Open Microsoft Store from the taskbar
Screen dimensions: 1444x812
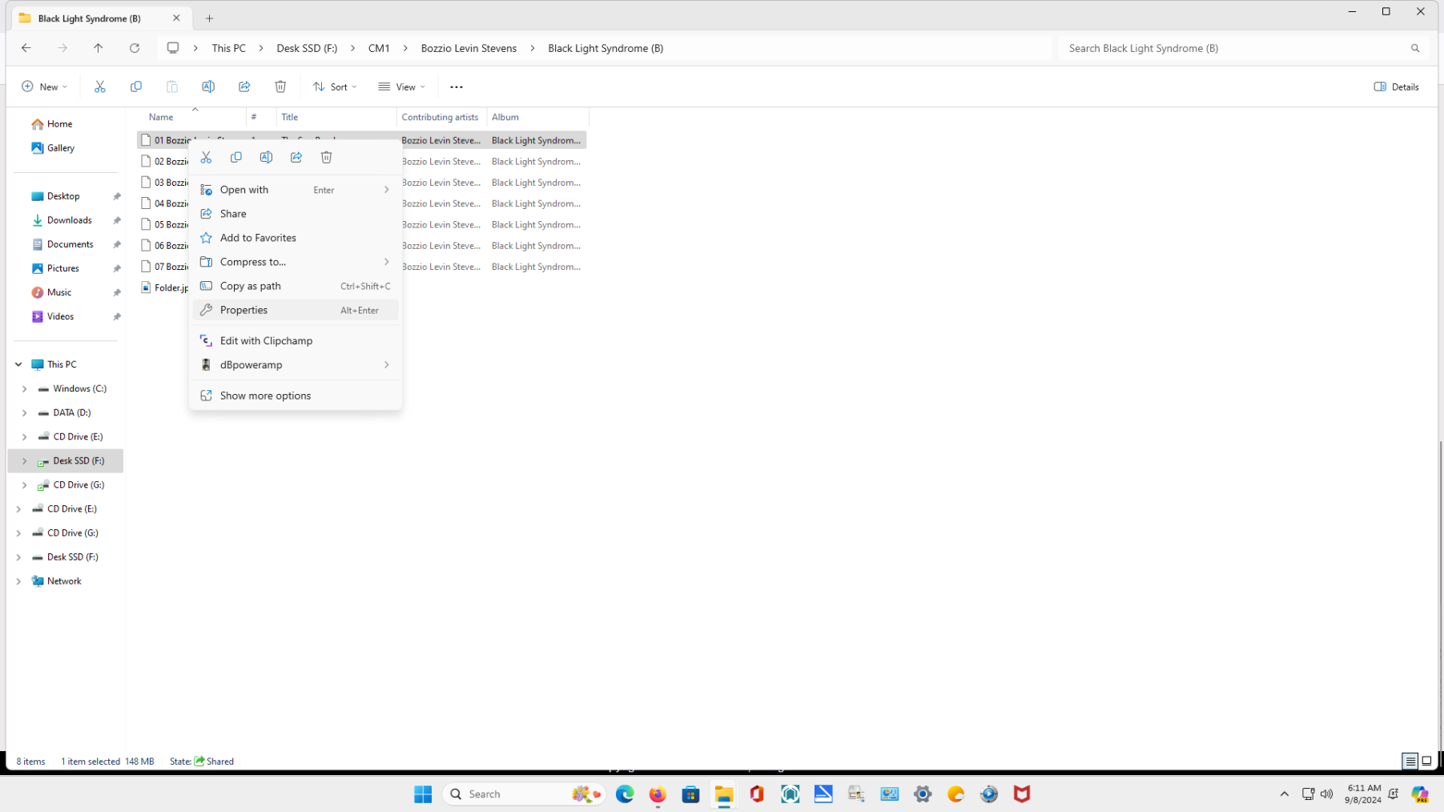[690, 794]
